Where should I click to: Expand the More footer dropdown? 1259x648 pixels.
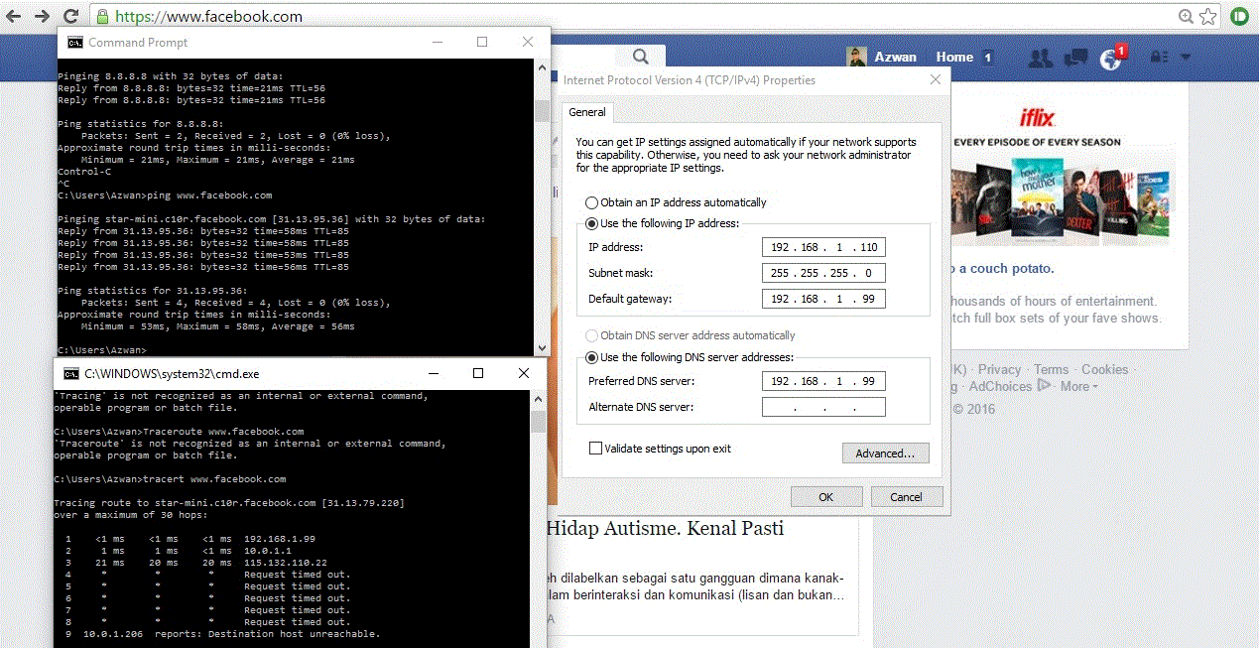point(1078,386)
